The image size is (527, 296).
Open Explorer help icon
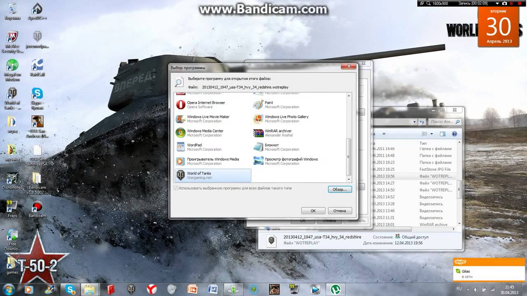tap(455, 134)
